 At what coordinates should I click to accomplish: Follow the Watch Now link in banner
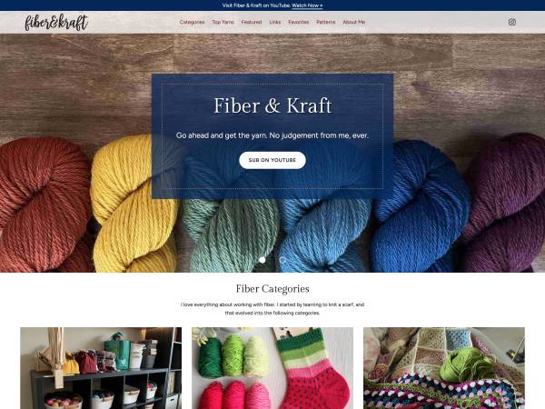(307, 5)
